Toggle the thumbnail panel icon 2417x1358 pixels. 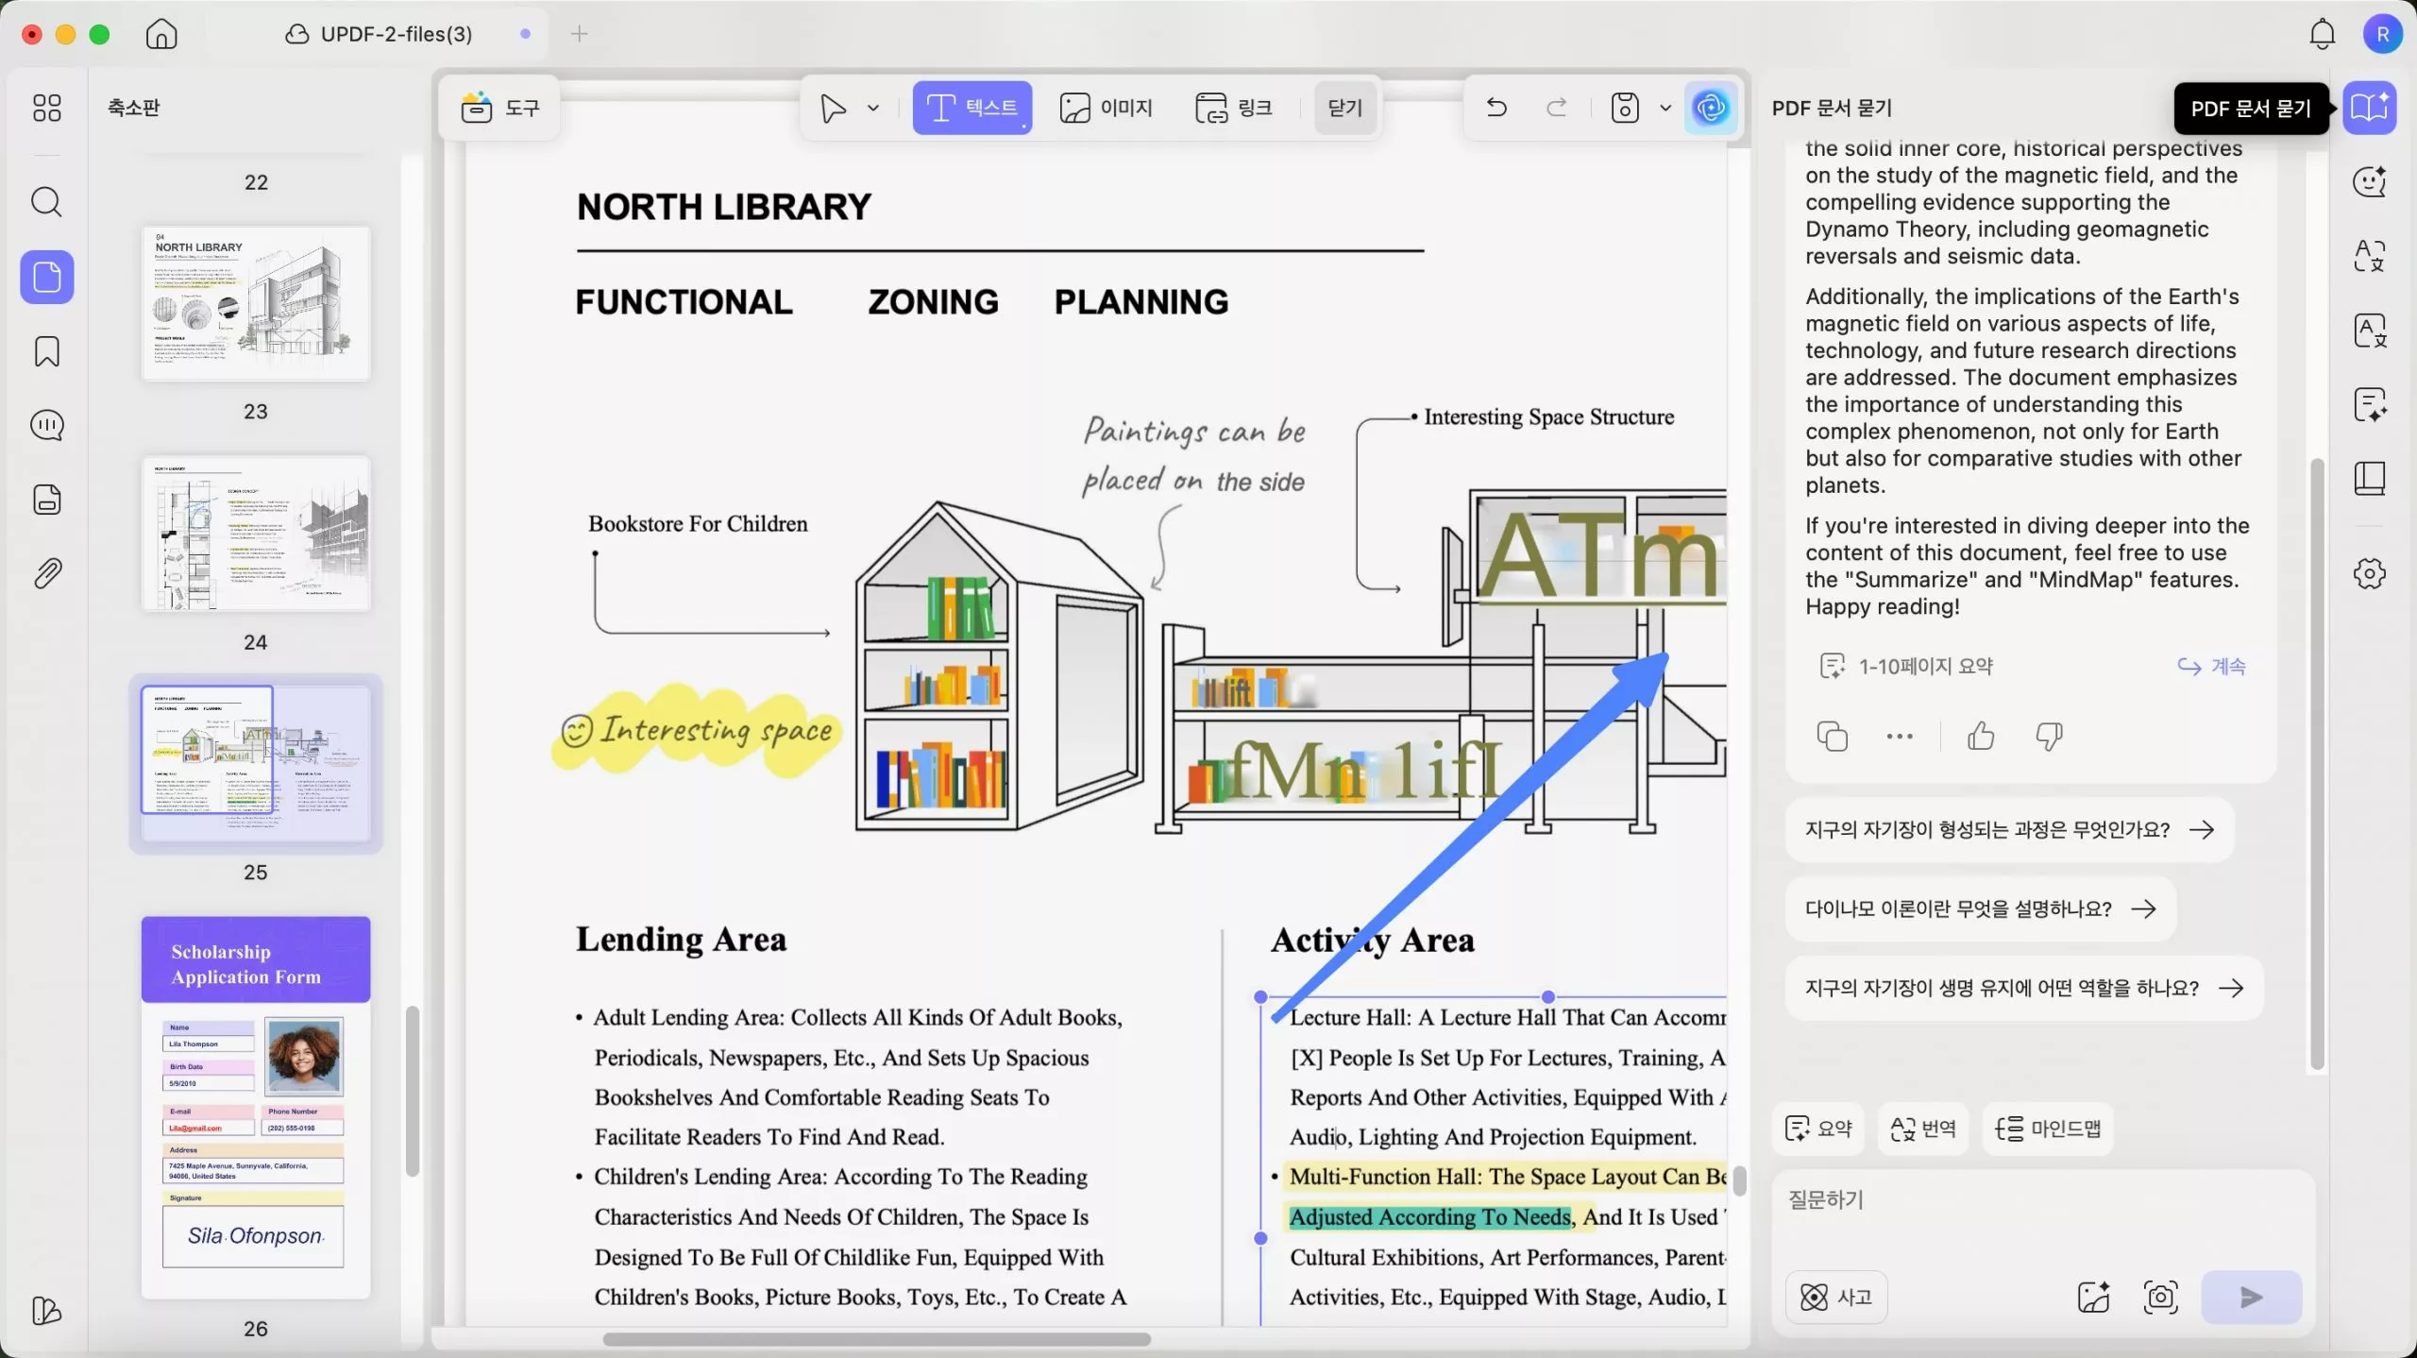46,277
